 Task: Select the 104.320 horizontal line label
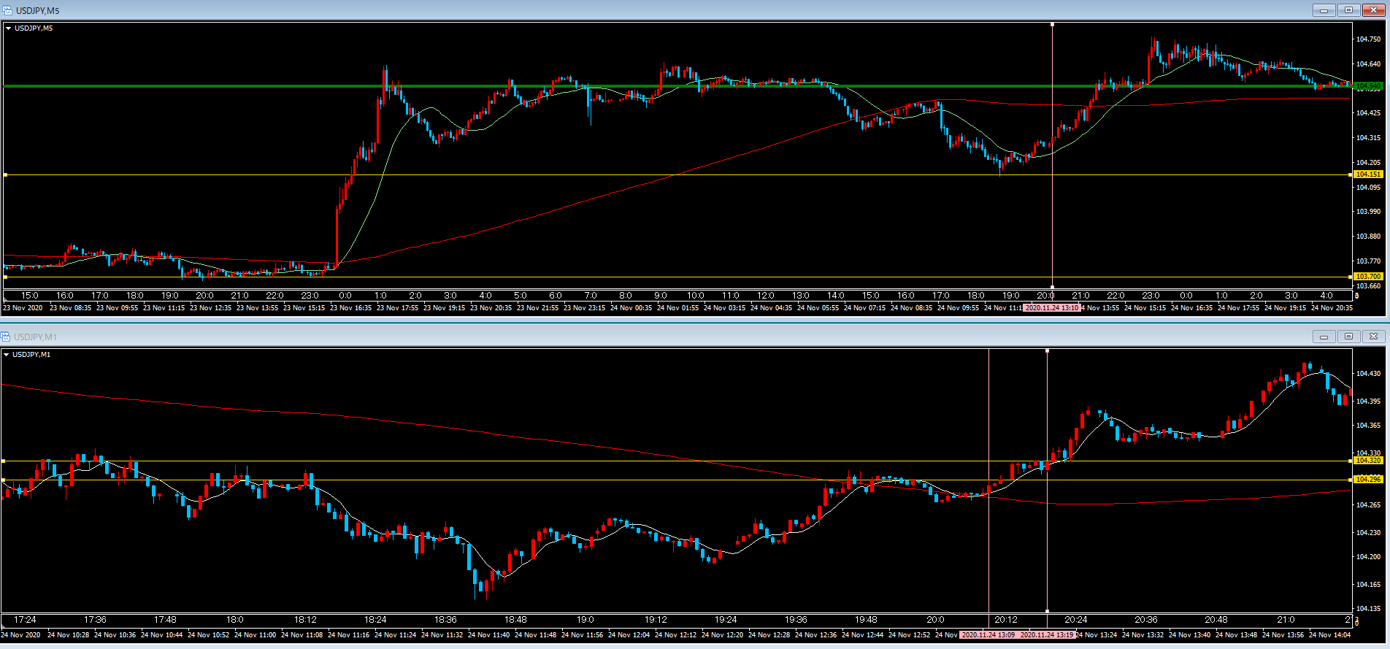tap(1368, 461)
